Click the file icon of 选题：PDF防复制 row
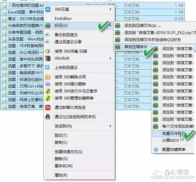 coord(4,46)
